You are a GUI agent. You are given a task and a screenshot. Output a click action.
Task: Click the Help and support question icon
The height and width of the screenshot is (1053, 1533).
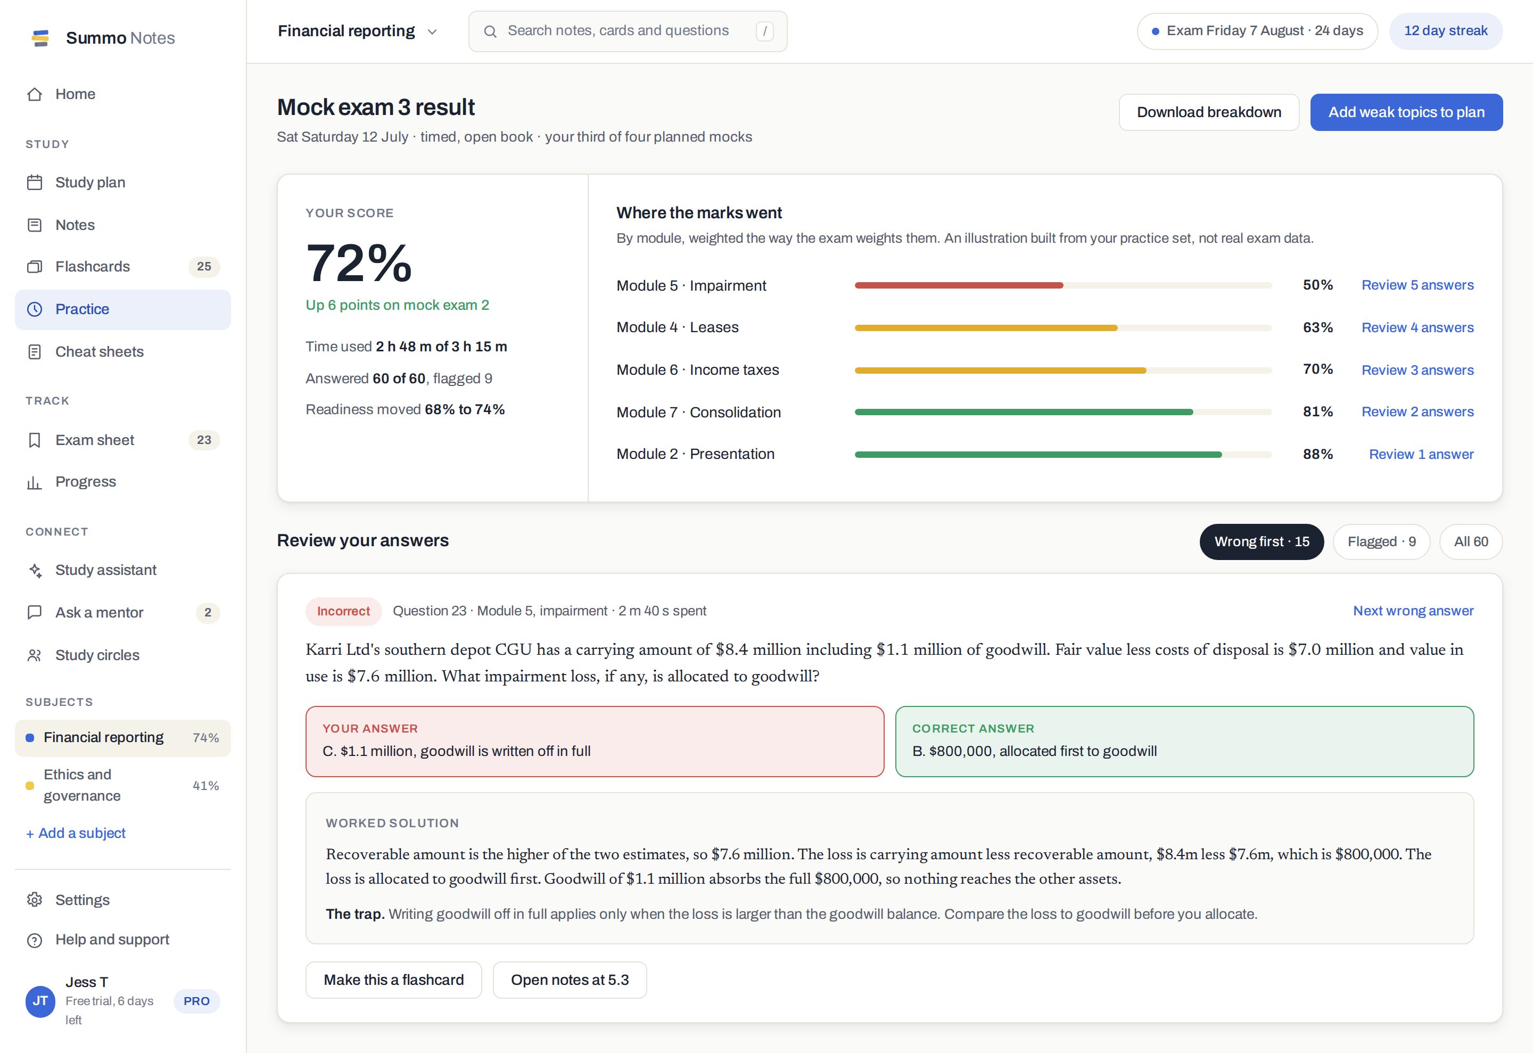click(35, 940)
